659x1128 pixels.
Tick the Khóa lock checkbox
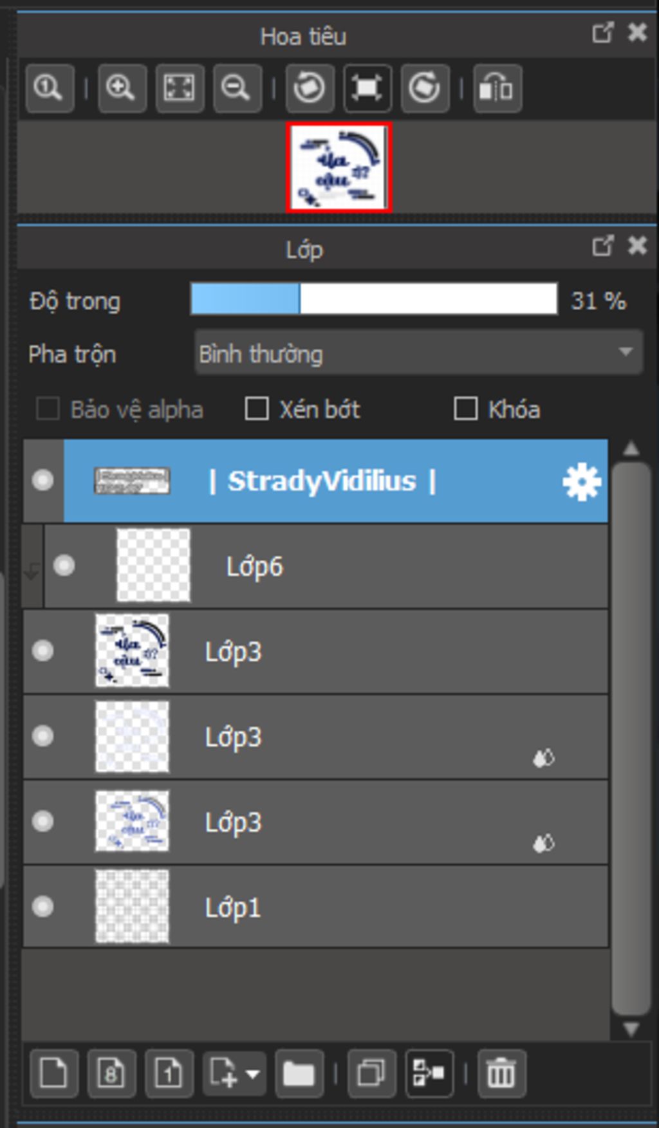(465, 409)
